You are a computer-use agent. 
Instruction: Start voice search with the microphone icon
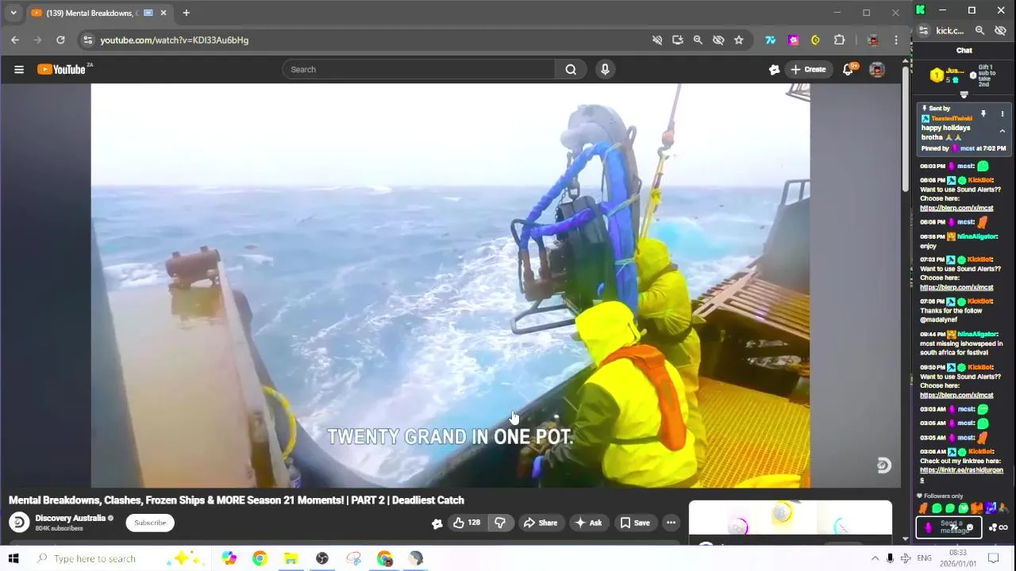[605, 70]
